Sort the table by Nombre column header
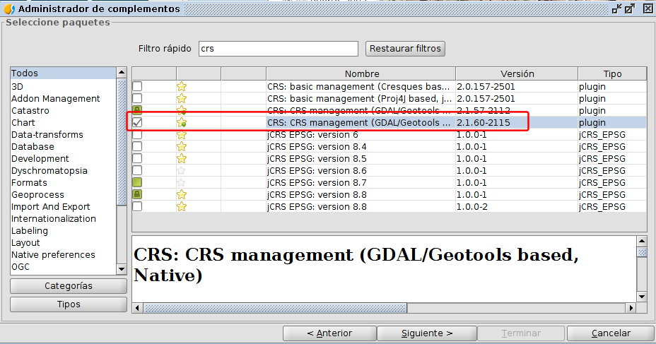The height and width of the screenshot is (344, 656). [x=361, y=73]
